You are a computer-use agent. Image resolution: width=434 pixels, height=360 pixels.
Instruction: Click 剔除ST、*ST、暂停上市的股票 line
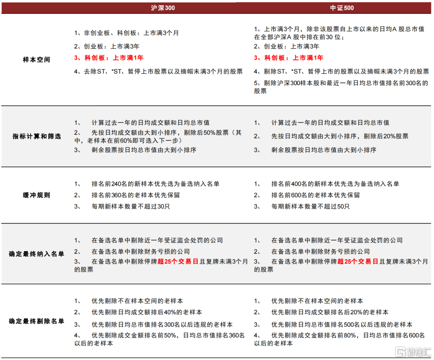click(342, 71)
